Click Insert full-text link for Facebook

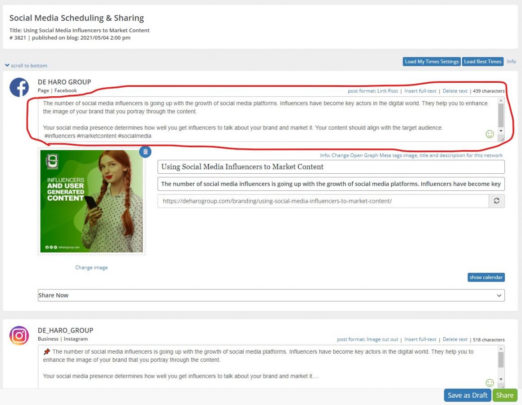(420, 91)
